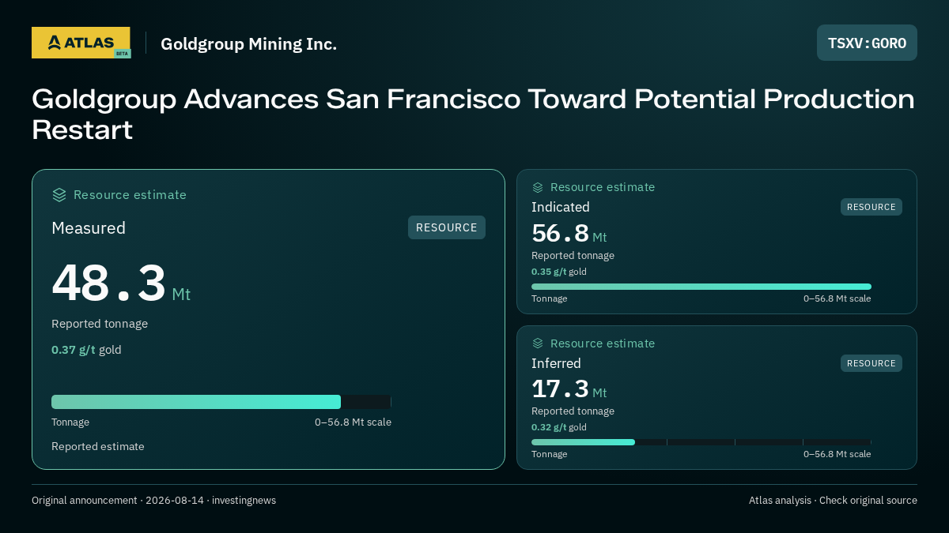The width and height of the screenshot is (949, 533).
Task: Click the '0–56.8 Mt scale' label in the Inferred card
Action: tap(837, 454)
